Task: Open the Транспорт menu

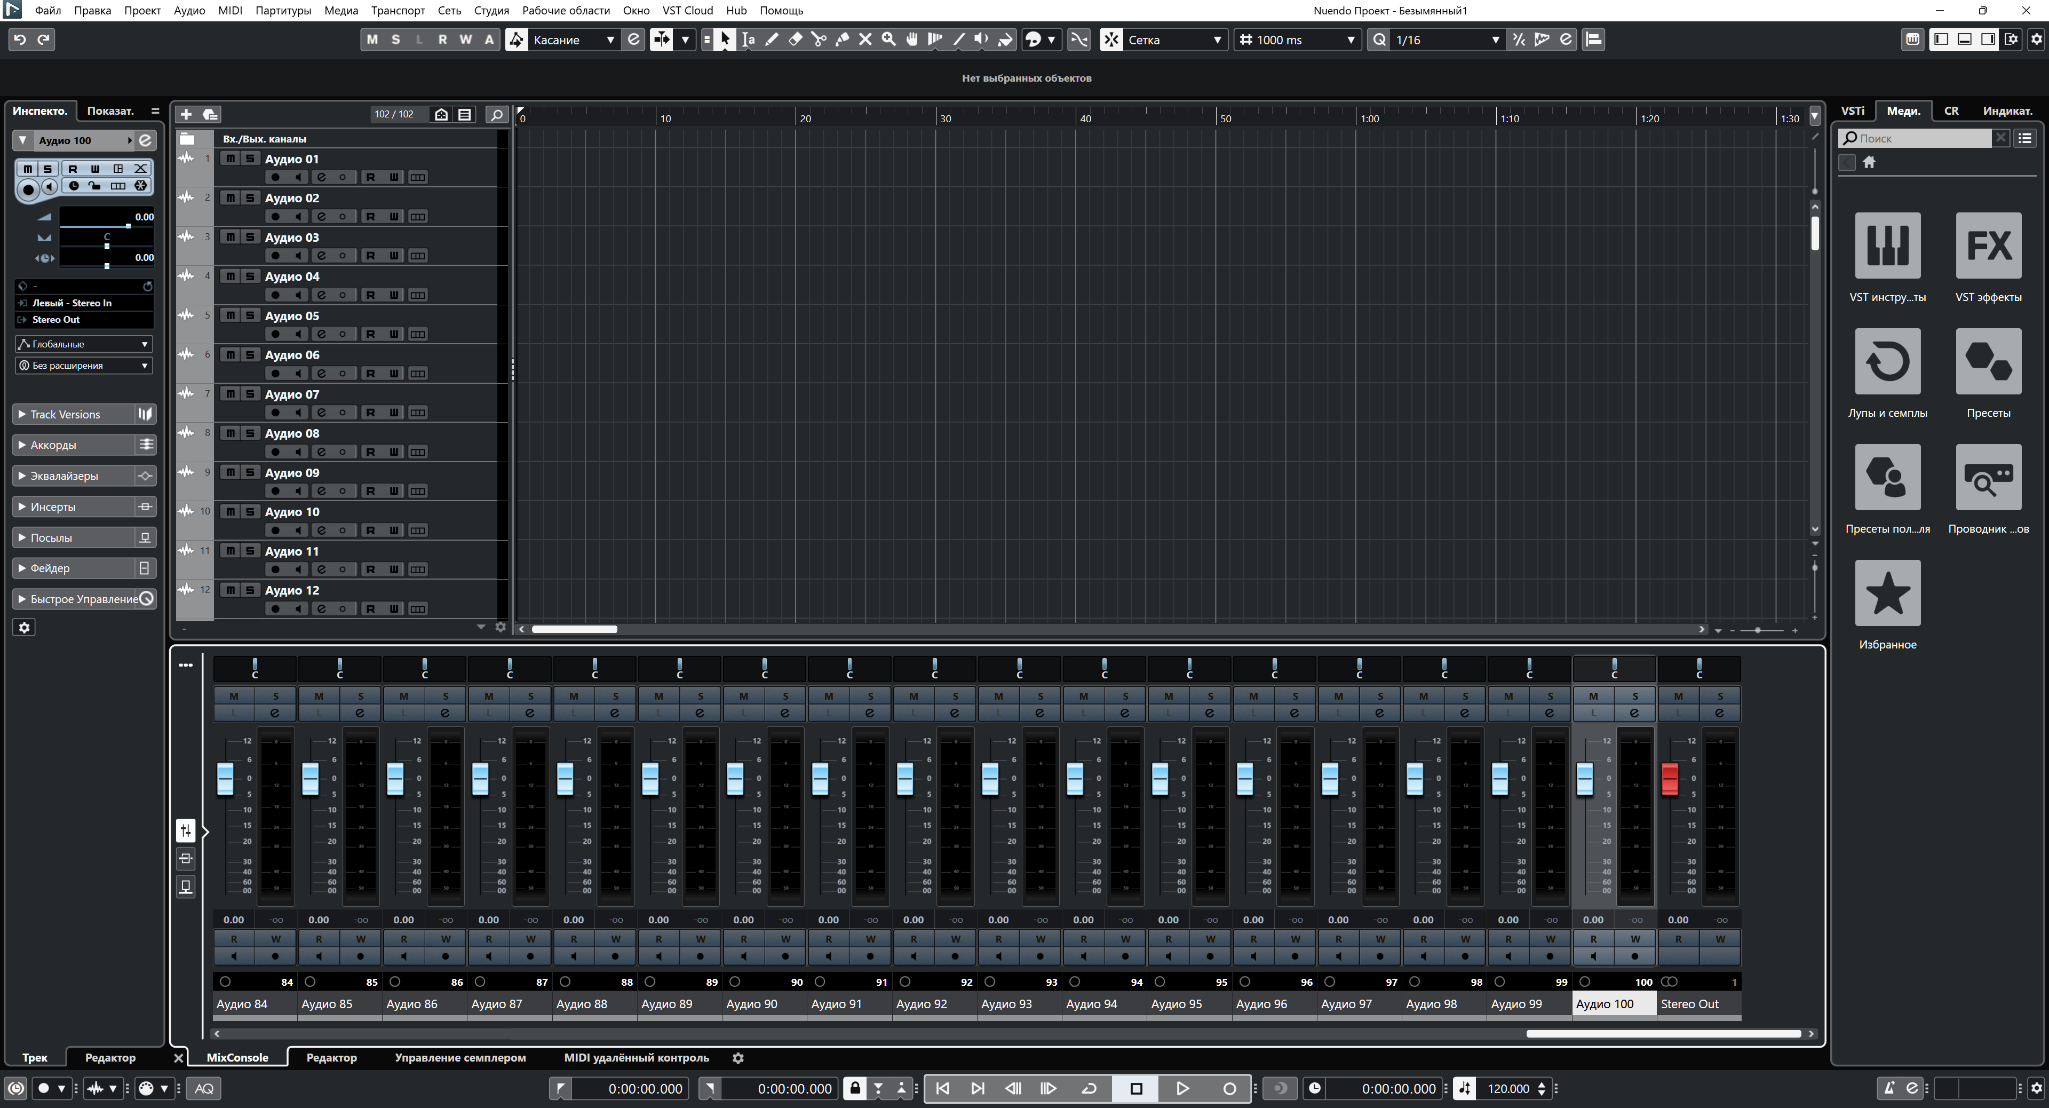Action: coord(398,10)
